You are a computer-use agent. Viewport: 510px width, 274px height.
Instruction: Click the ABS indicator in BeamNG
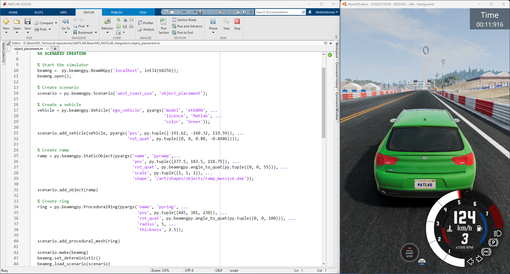(486, 252)
